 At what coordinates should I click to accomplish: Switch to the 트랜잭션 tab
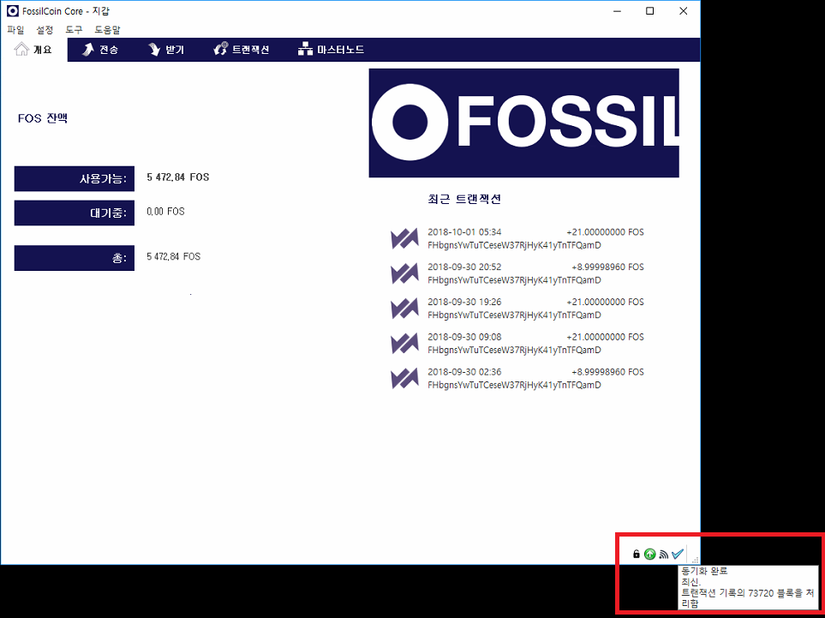pyautogui.click(x=242, y=50)
